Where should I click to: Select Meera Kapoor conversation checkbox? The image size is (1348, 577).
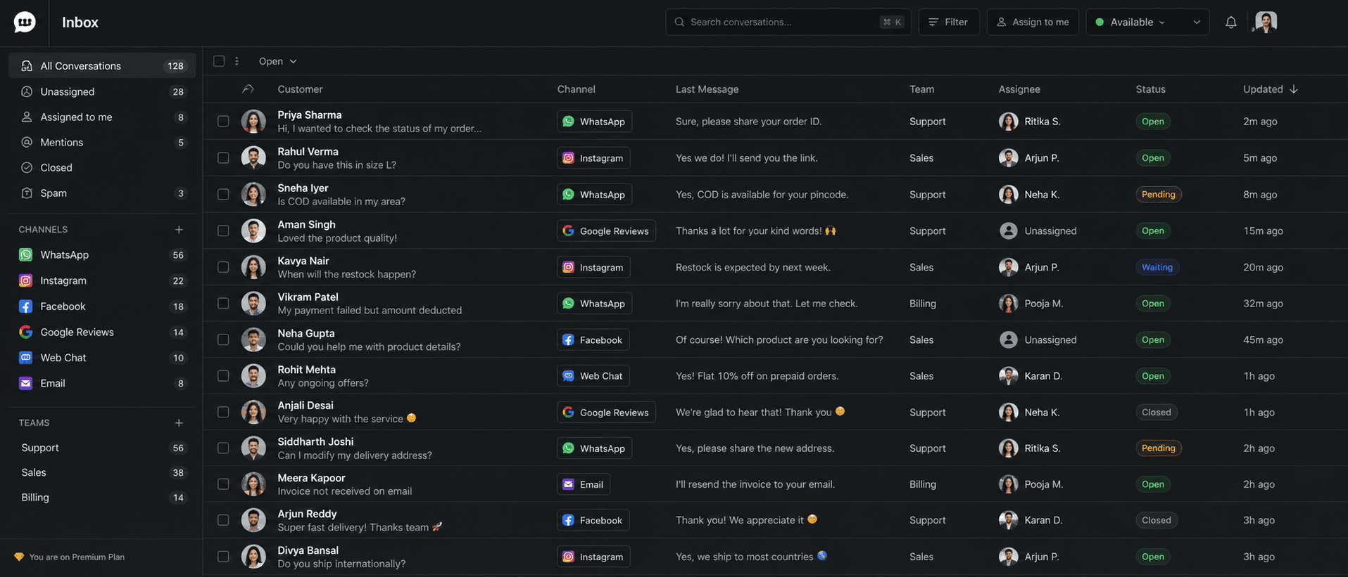[223, 484]
